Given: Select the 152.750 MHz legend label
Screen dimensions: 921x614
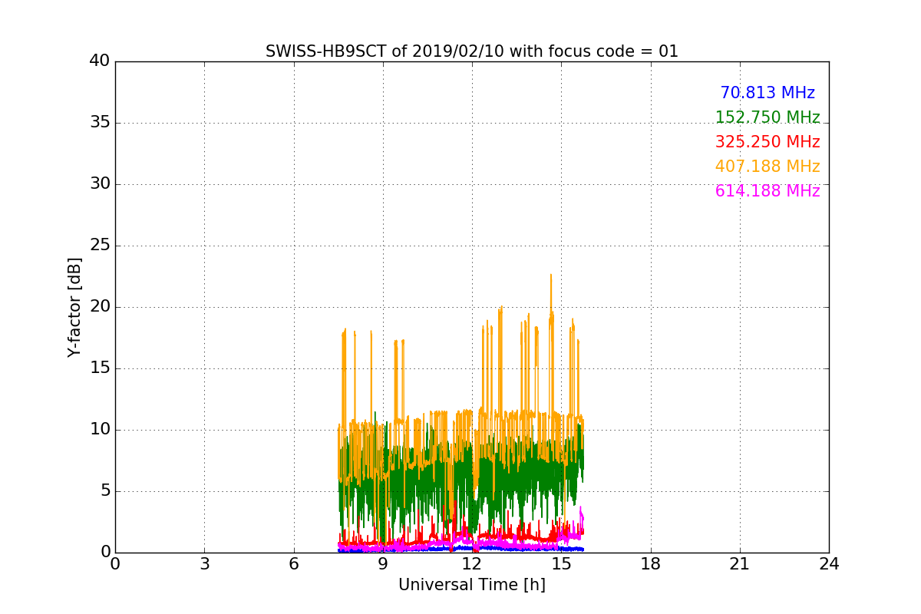Looking at the screenshot, I should coord(767,117).
